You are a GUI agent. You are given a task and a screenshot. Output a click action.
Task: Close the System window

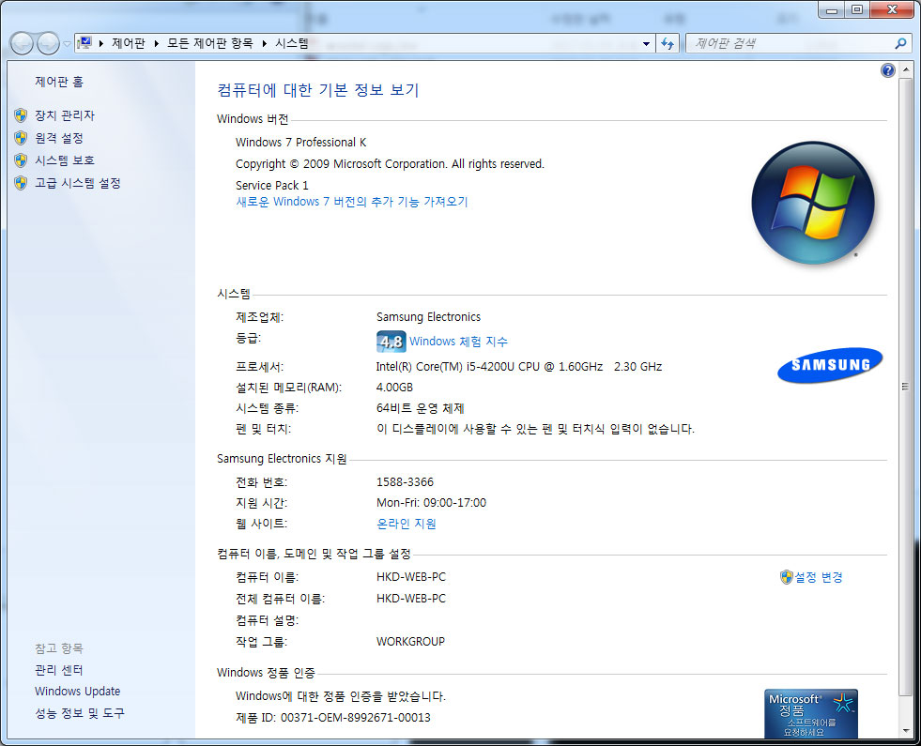(892, 9)
